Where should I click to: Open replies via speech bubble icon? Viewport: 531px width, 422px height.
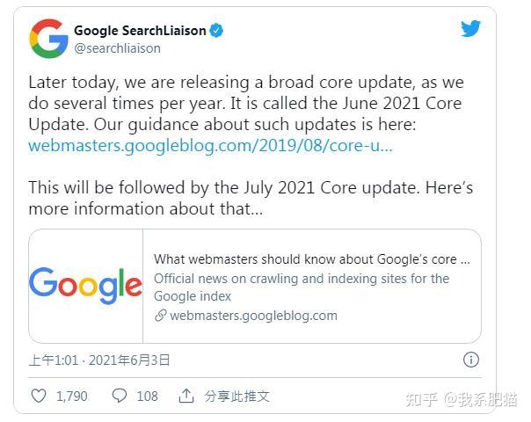120,396
